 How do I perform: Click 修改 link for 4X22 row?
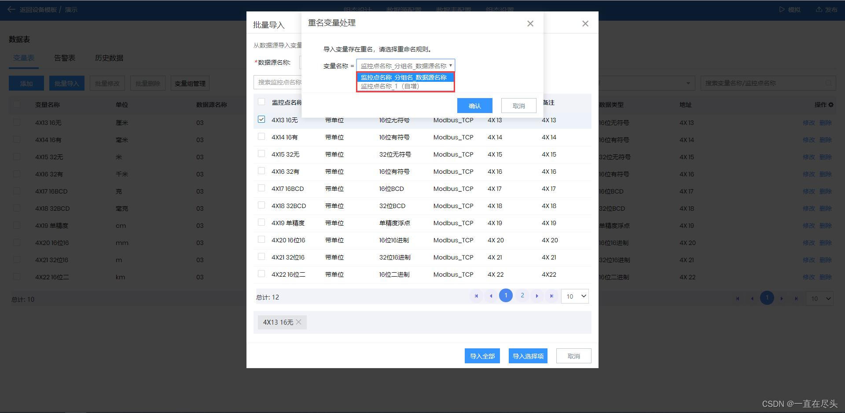809,277
